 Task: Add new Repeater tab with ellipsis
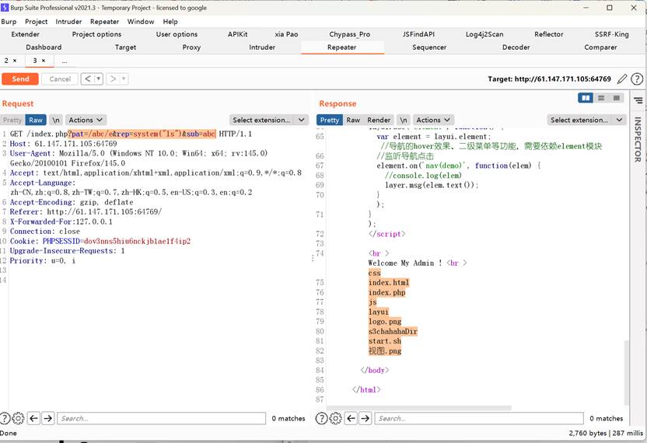[x=65, y=61]
